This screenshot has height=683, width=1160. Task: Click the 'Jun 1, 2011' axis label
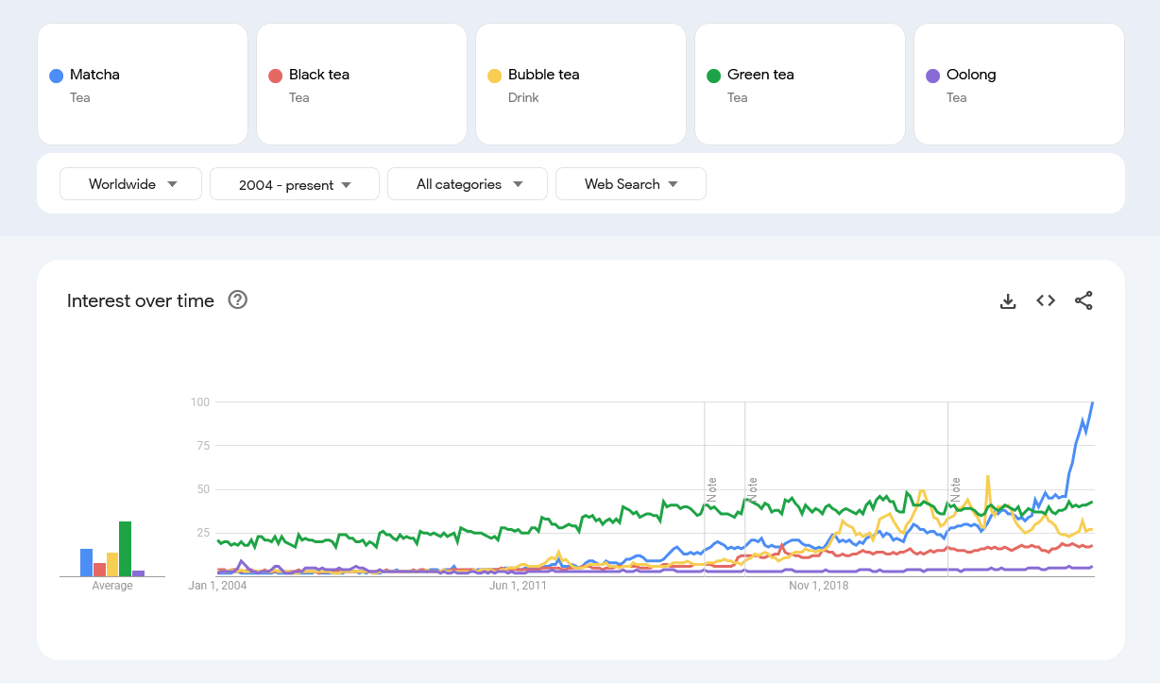tap(518, 586)
